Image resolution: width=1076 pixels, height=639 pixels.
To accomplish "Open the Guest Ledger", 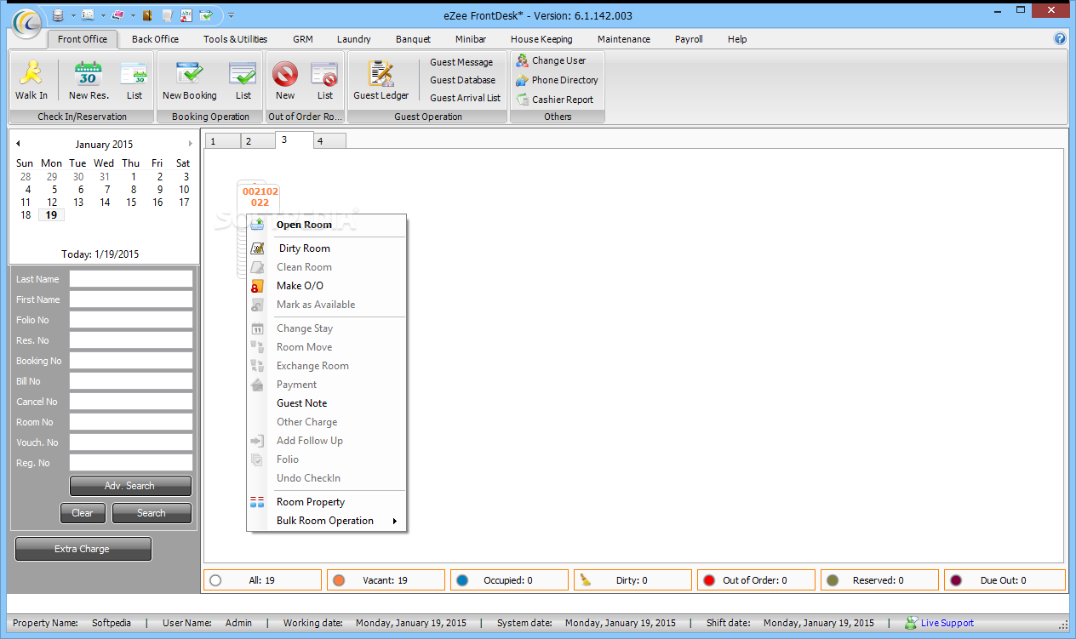I will click(x=381, y=81).
